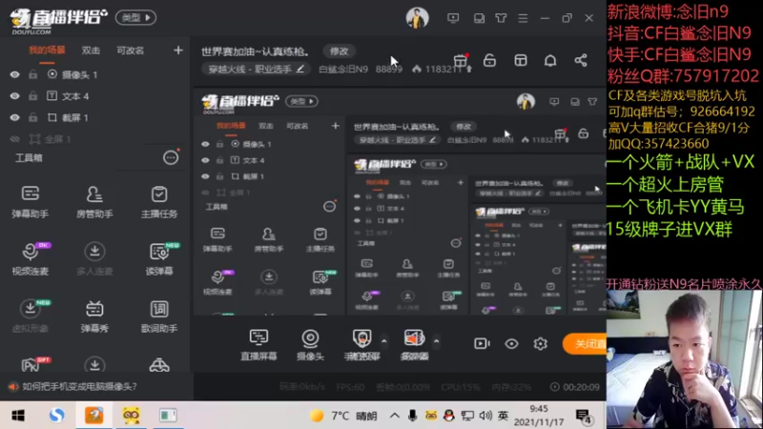Viewport: 763px width, 429px height.
Task: Open the 弹幕助手 tool
Action: [x=31, y=201]
